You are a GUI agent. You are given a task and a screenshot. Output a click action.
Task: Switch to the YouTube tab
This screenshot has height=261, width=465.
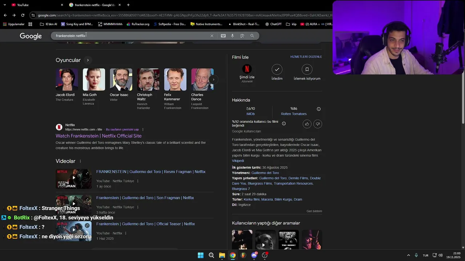click(36, 5)
